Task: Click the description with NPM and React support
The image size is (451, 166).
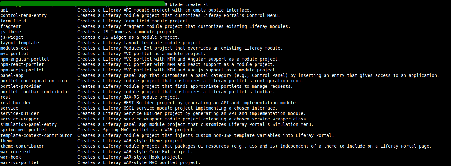Action: [176, 64]
